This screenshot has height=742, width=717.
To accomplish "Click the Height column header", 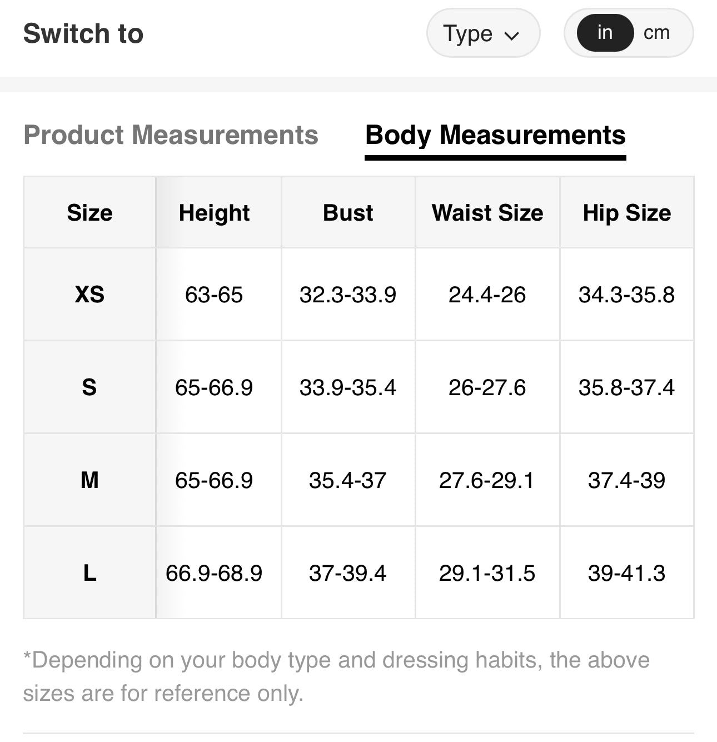I will click(x=214, y=213).
